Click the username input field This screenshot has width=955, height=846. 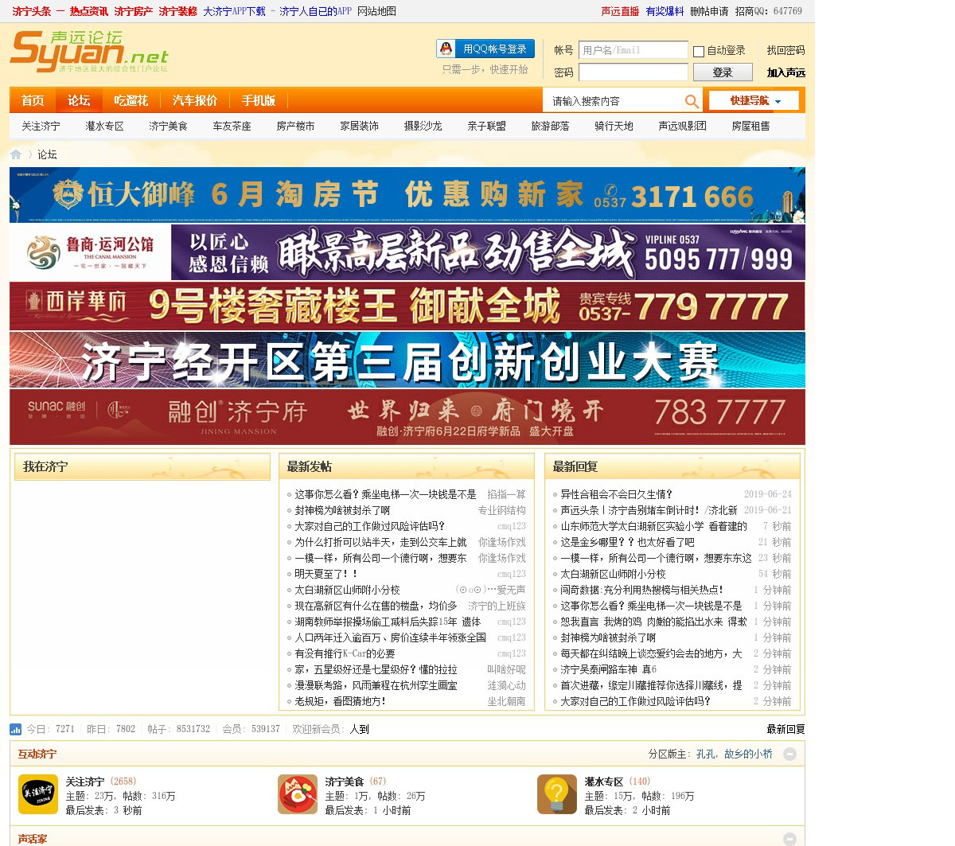pos(633,50)
